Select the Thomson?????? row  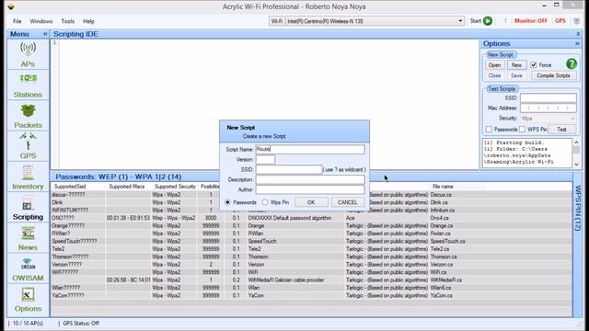click(311, 257)
